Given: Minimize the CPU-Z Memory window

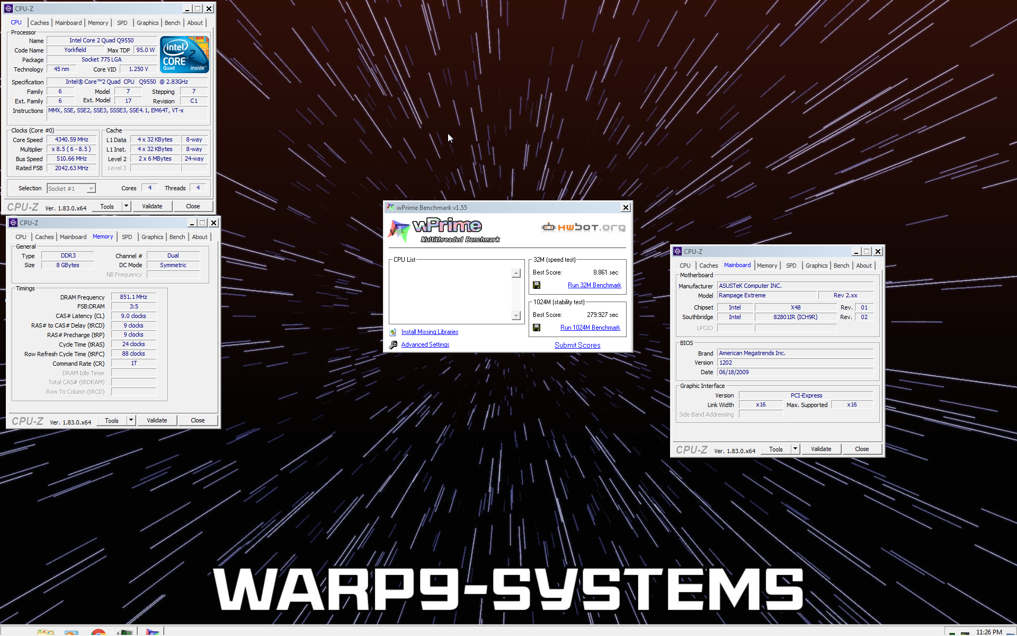Looking at the screenshot, I should point(192,223).
